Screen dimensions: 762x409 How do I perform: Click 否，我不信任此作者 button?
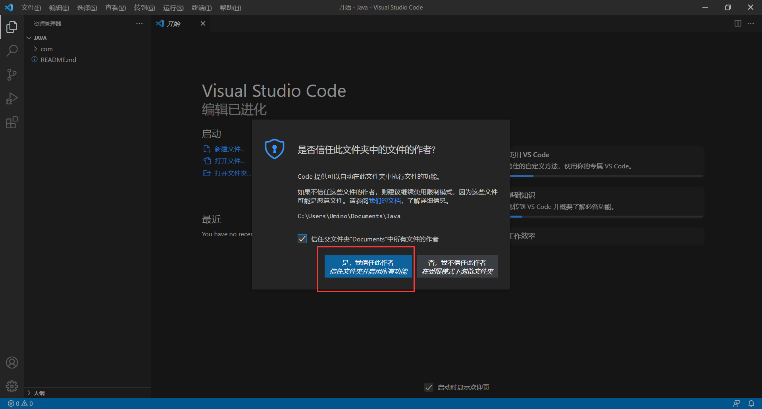coord(457,266)
